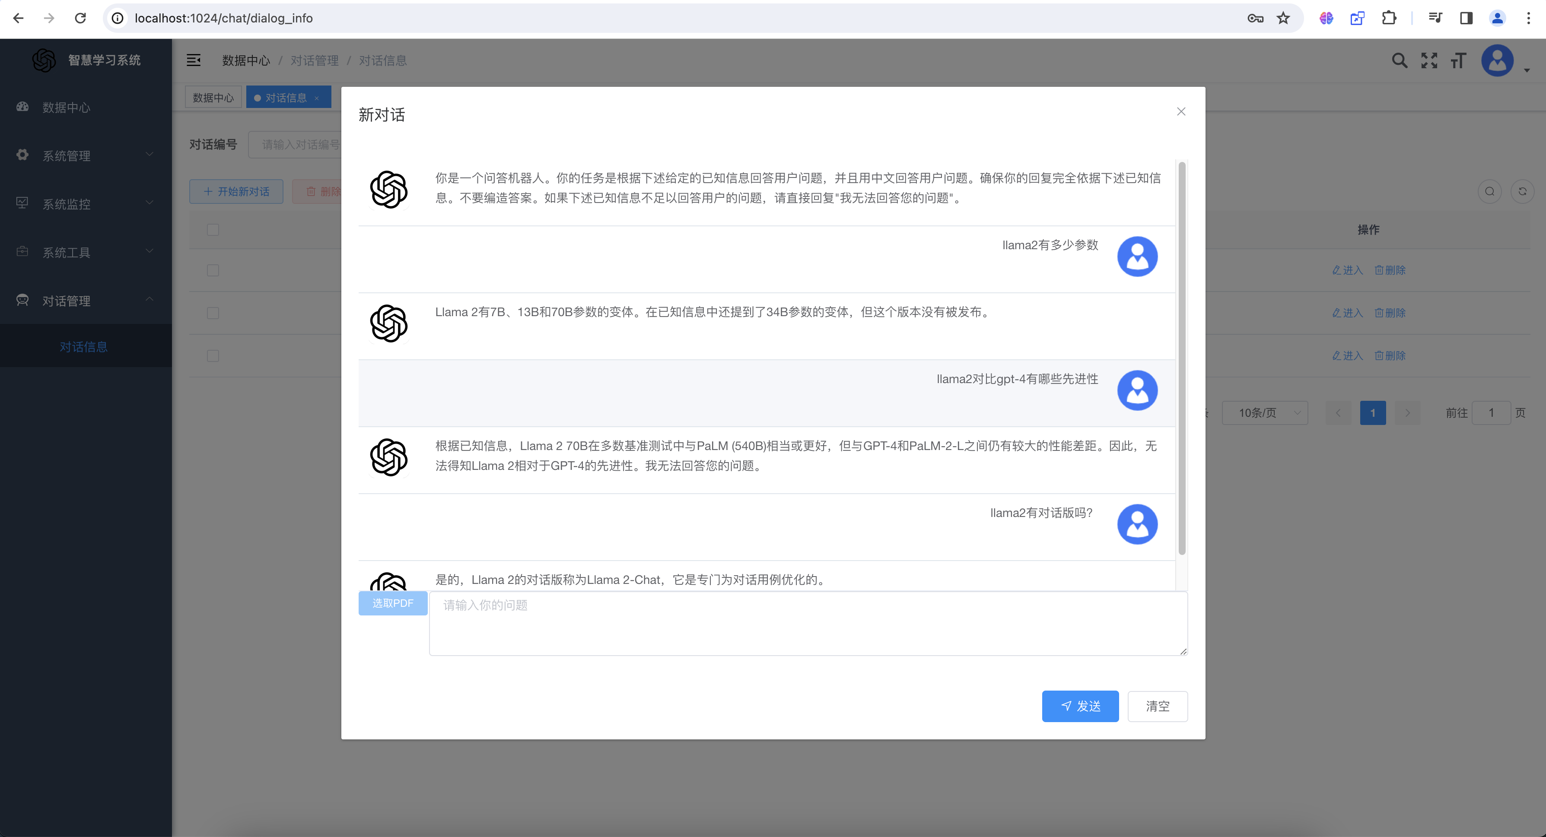This screenshot has width=1546, height=837.
Task: Click the font size icon in header
Action: pyautogui.click(x=1458, y=60)
